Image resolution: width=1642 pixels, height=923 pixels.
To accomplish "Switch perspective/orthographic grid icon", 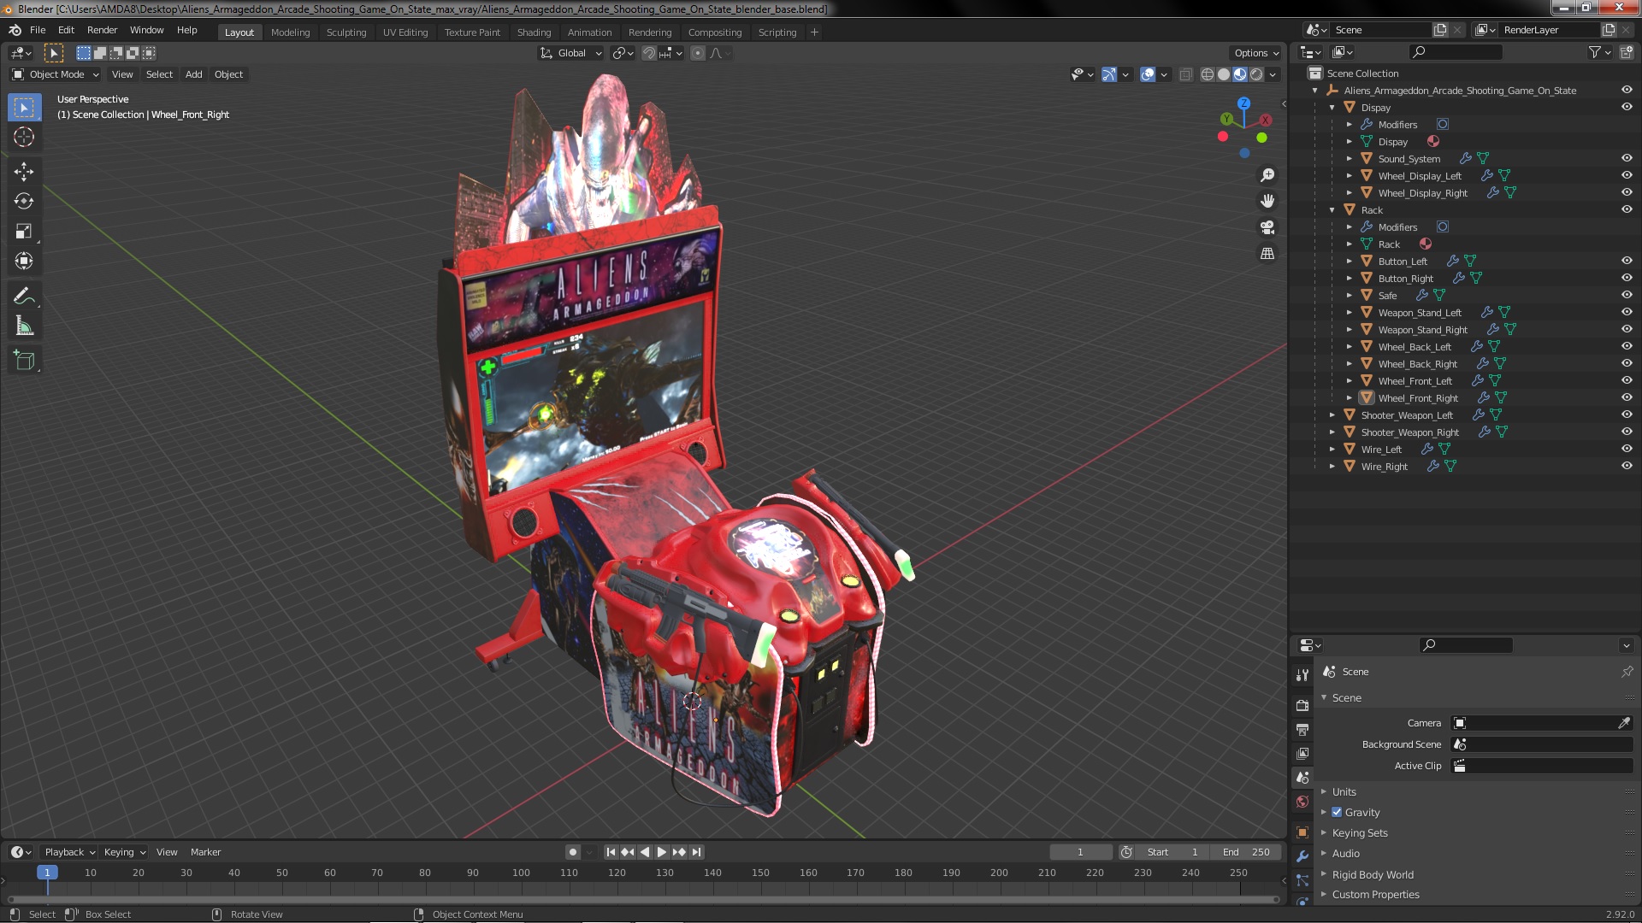I will tap(1267, 254).
